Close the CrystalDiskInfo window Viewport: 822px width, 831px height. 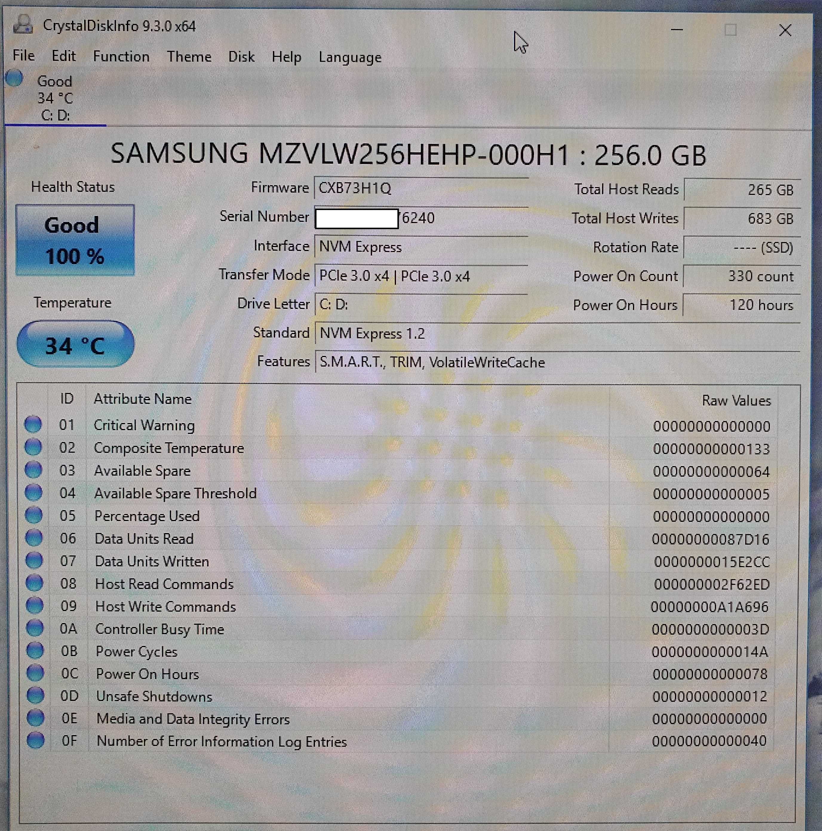tap(785, 30)
